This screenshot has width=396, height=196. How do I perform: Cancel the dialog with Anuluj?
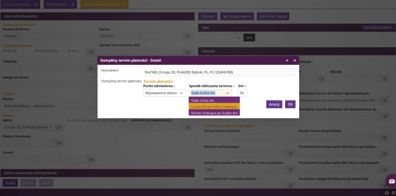(274, 104)
